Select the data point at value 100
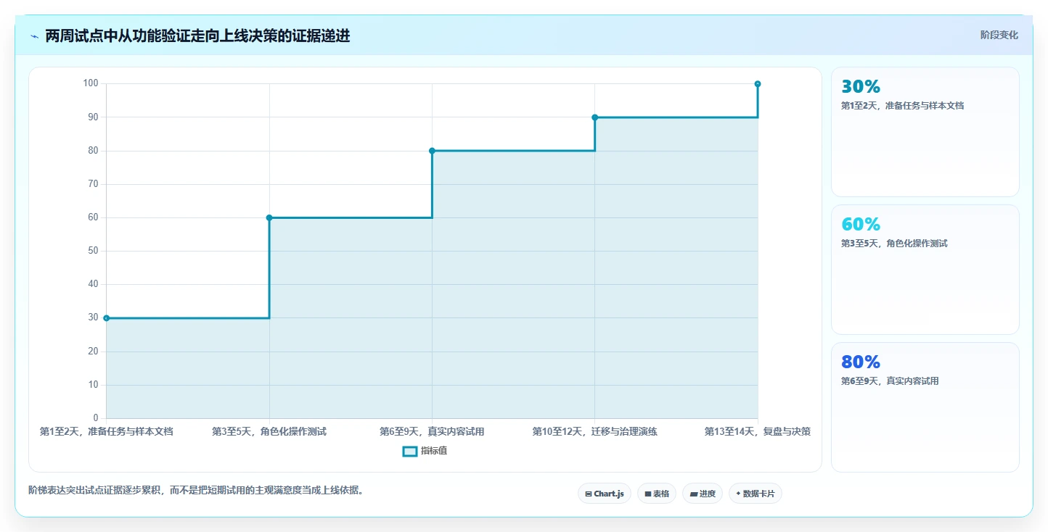 [758, 84]
